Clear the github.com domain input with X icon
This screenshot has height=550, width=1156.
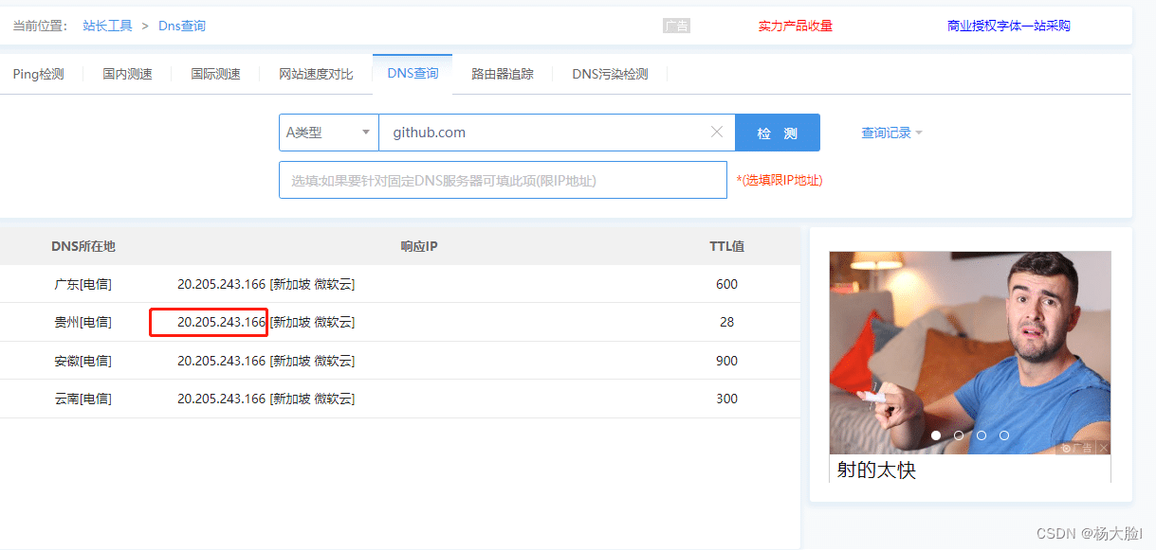(717, 133)
